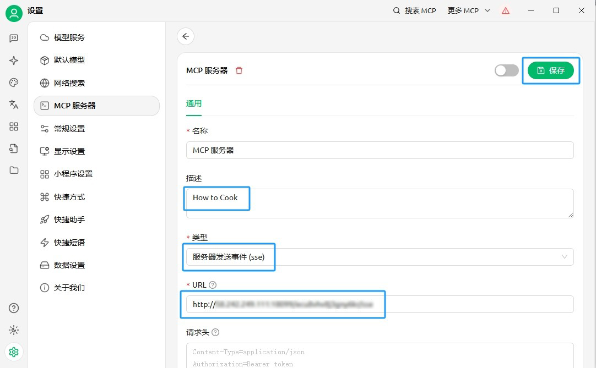Click the user avatar icon
This screenshot has width=596, height=368.
(x=14, y=13)
